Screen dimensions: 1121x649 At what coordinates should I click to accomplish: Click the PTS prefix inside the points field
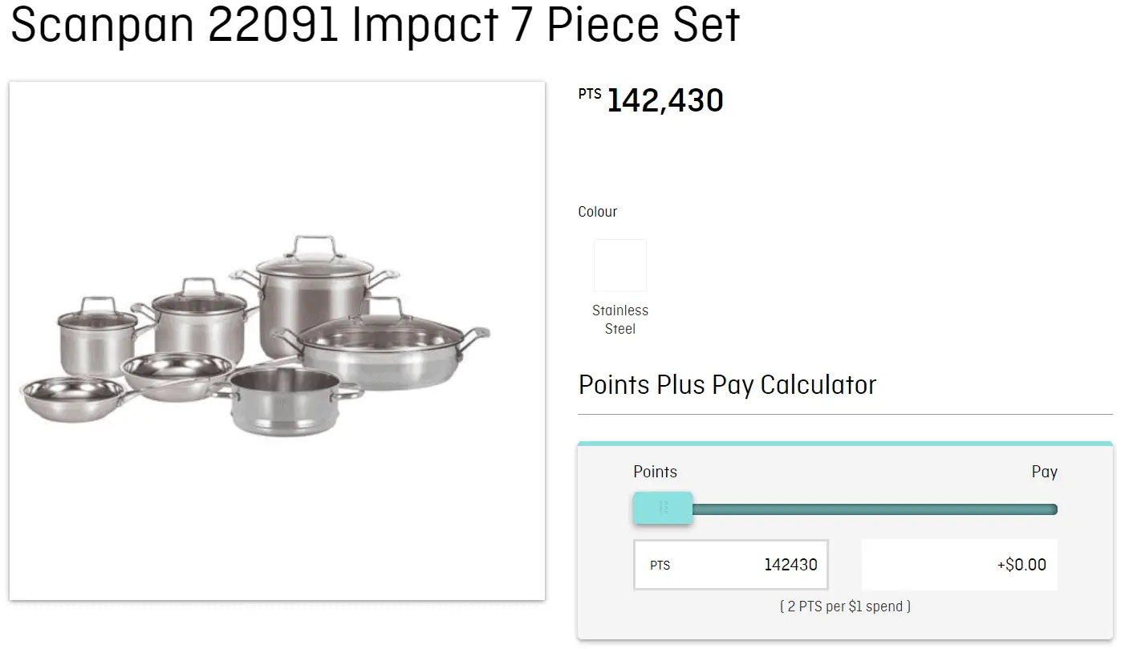pos(660,566)
